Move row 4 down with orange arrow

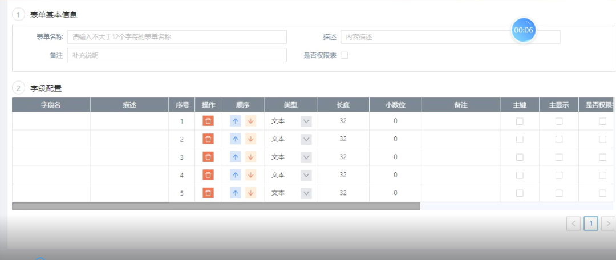(x=250, y=175)
